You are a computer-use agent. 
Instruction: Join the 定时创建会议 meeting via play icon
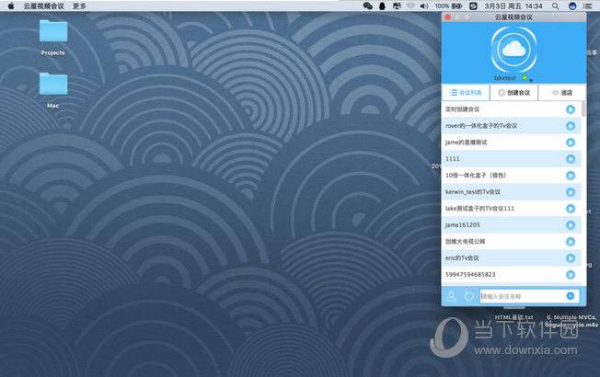coord(571,109)
